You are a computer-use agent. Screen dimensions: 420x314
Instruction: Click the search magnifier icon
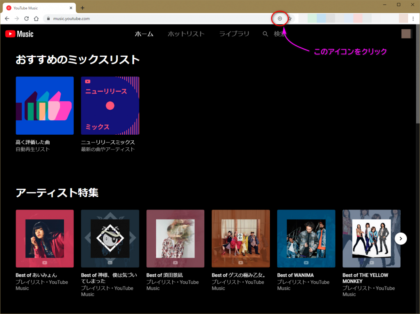pos(265,34)
